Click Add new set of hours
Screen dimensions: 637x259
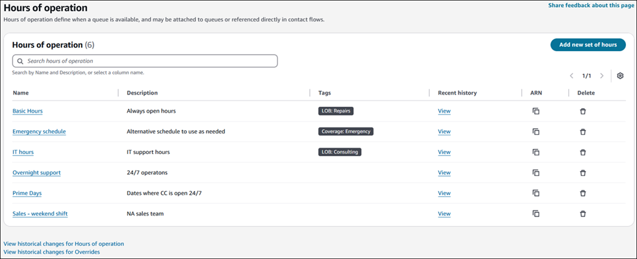coord(588,45)
